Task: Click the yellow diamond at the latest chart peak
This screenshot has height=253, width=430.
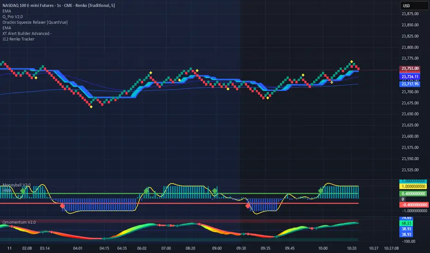Action: (x=352, y=62)
